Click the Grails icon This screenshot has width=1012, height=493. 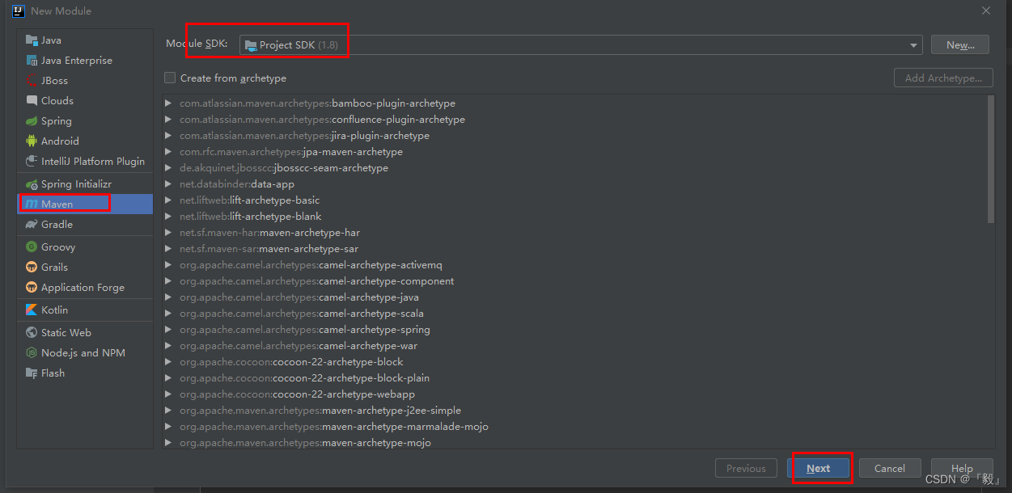32,268
